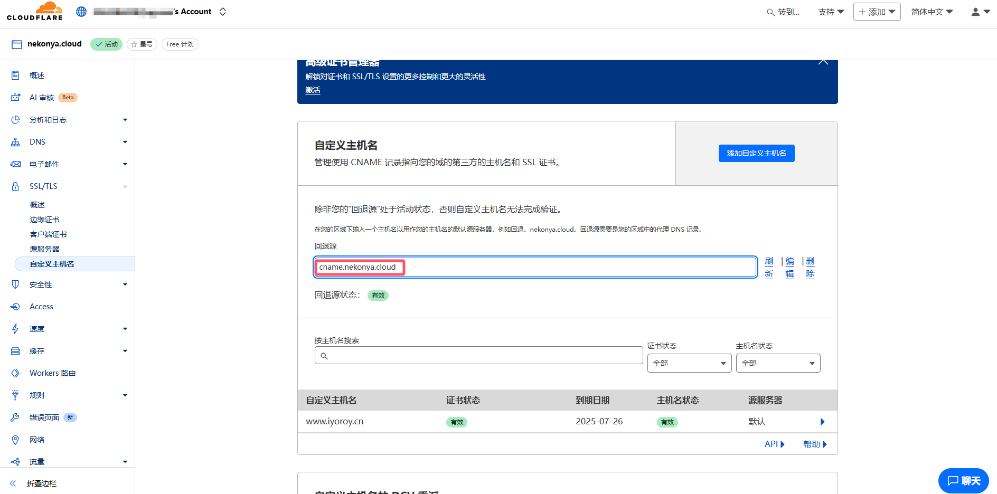The image size is (997, 494).
Task: Click the 回退源 input field
Action: click(535, 267)
